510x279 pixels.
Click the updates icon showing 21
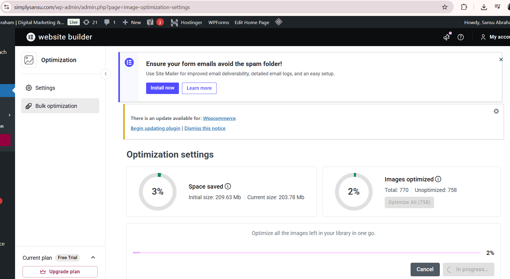point(90,22)
